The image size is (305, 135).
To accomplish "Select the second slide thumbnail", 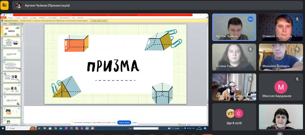I will 12,42.
